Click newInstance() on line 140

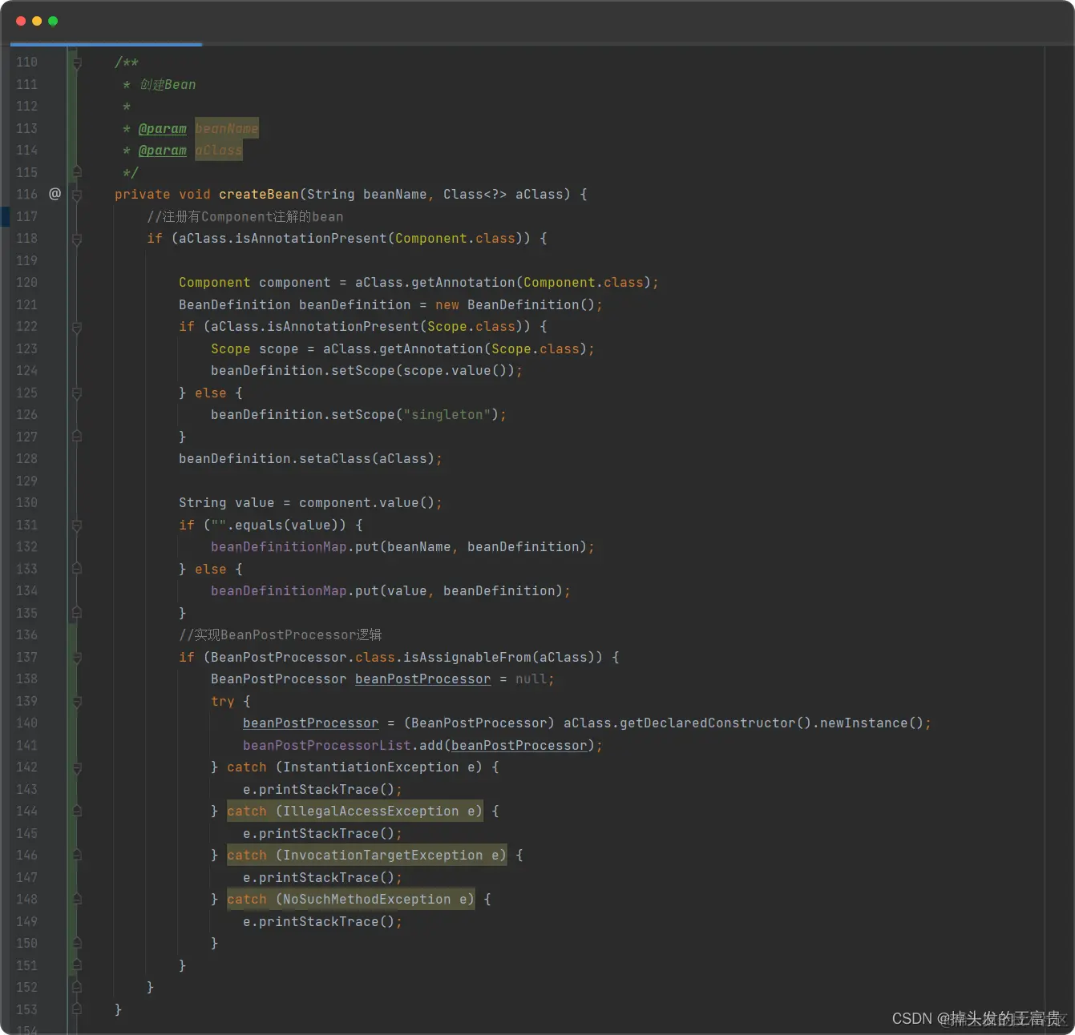[x=872, y=723]
